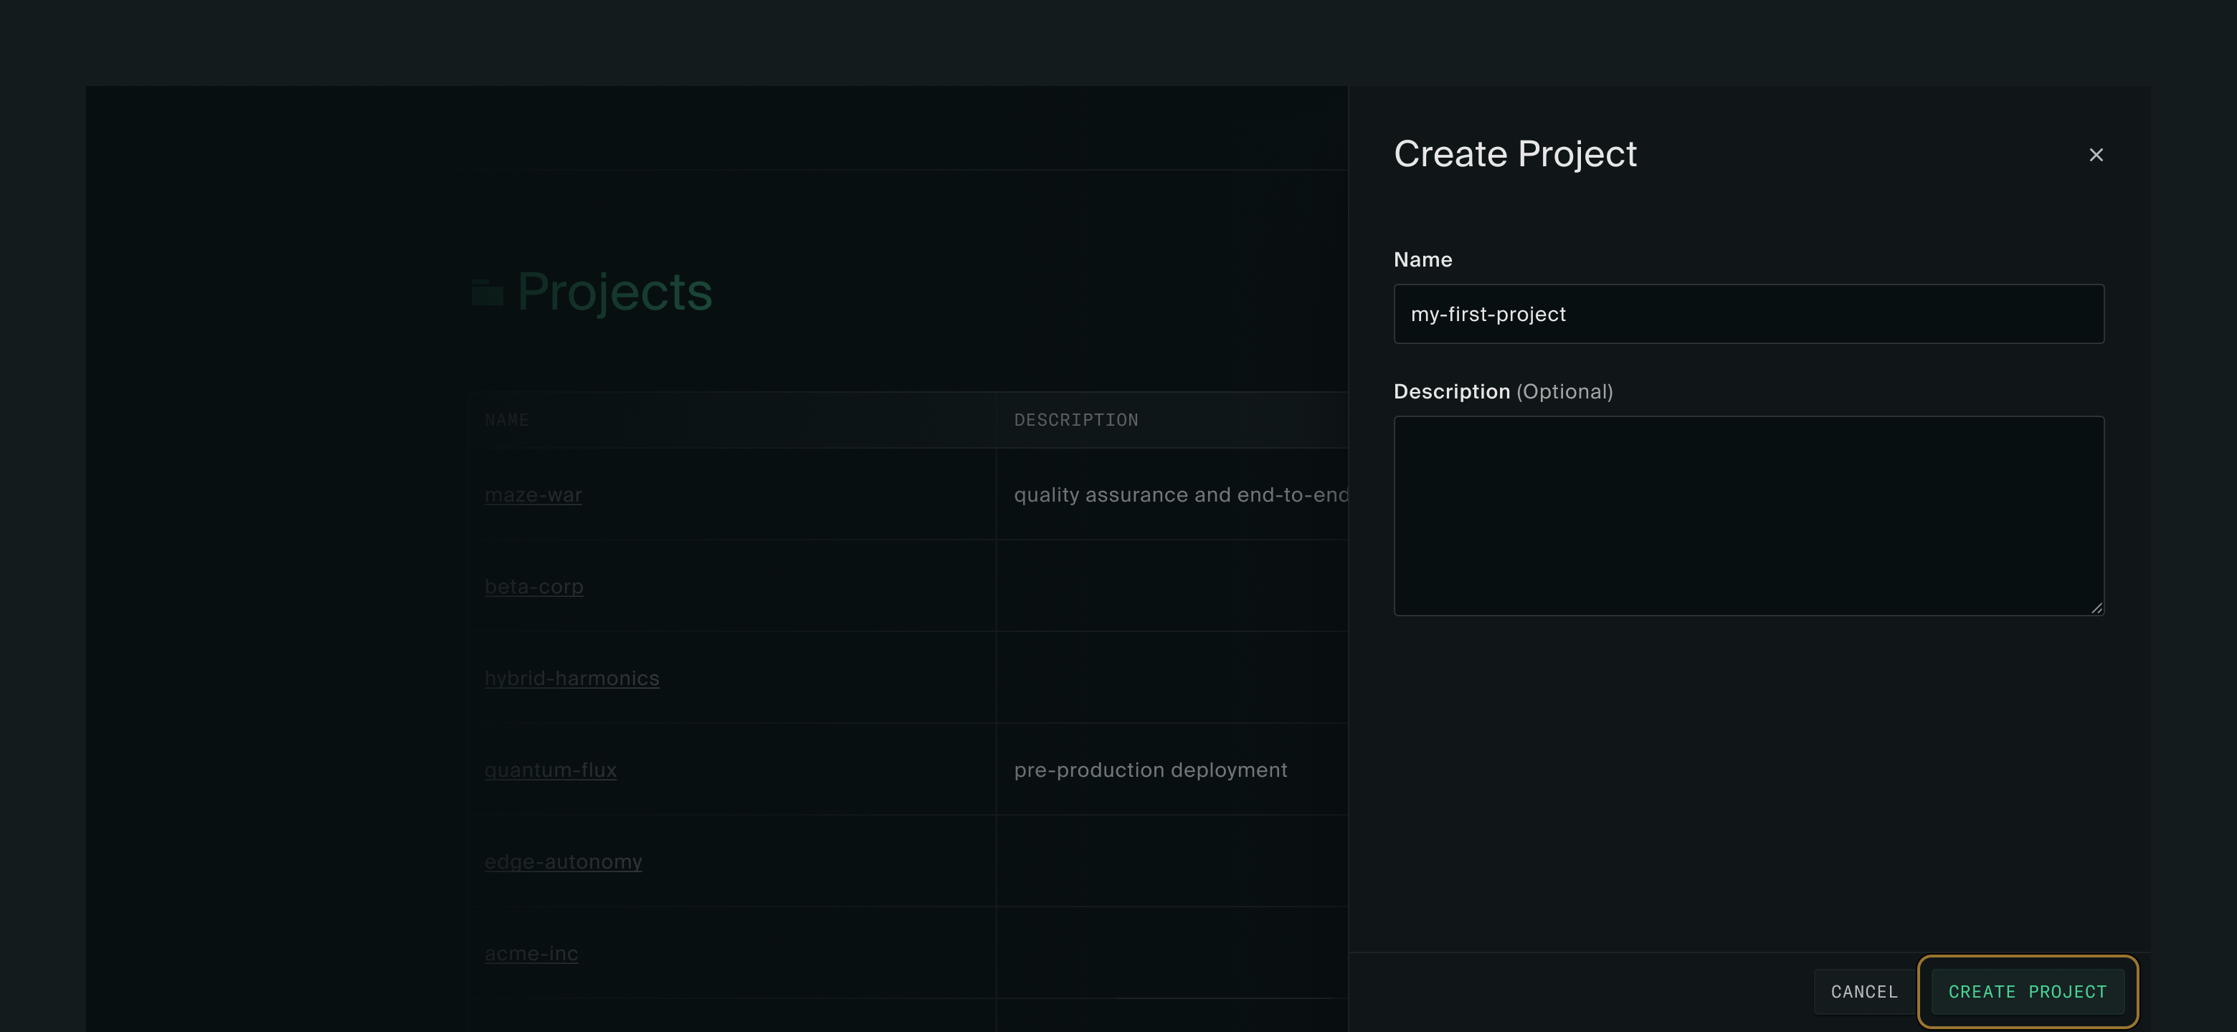Close the Create Project panel with X
This screenshot has height=1032, width=2237.
click(2096, 155)
